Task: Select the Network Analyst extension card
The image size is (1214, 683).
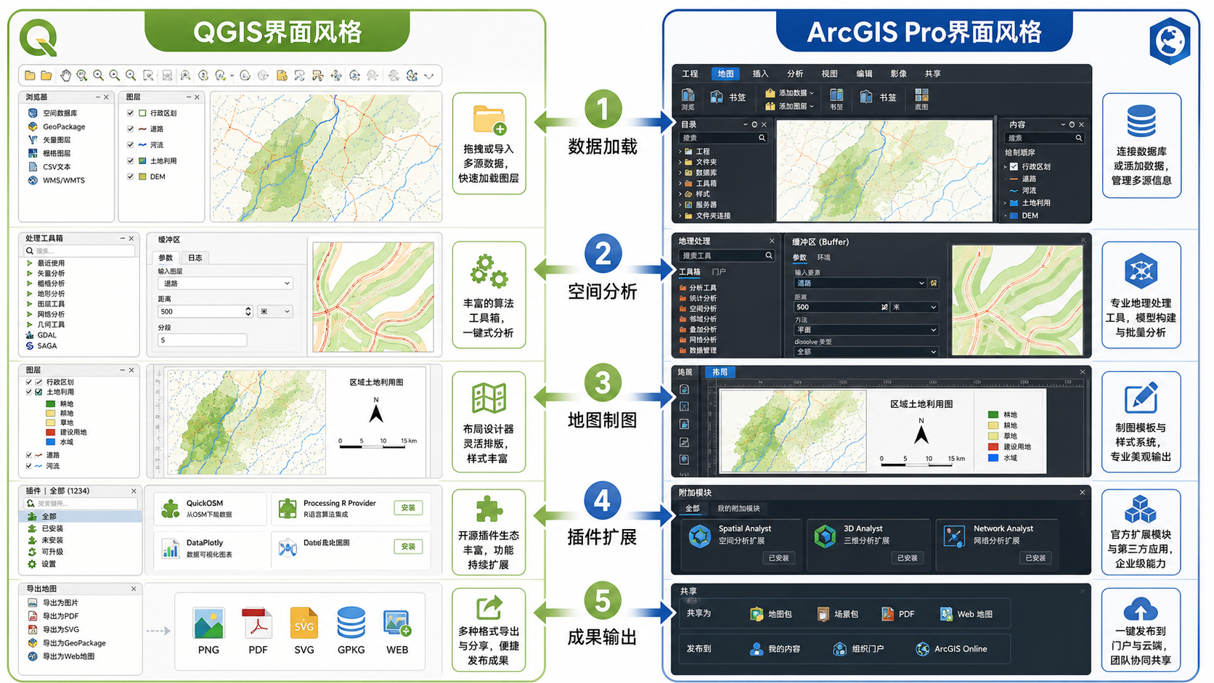Action: 996,544
